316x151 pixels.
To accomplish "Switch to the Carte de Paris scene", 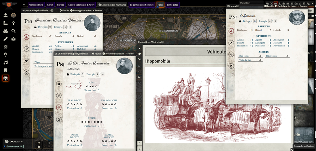I will (36, 5).
